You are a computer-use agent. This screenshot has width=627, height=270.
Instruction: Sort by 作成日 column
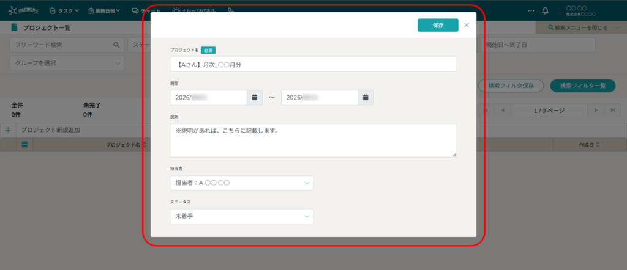[x=590, y=145]
